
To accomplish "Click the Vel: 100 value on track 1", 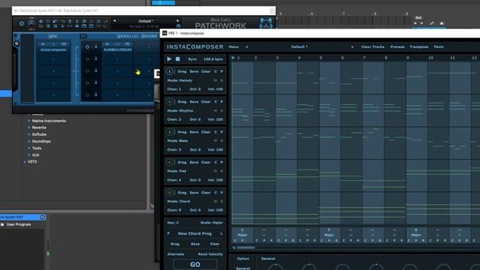I will 215,89.
